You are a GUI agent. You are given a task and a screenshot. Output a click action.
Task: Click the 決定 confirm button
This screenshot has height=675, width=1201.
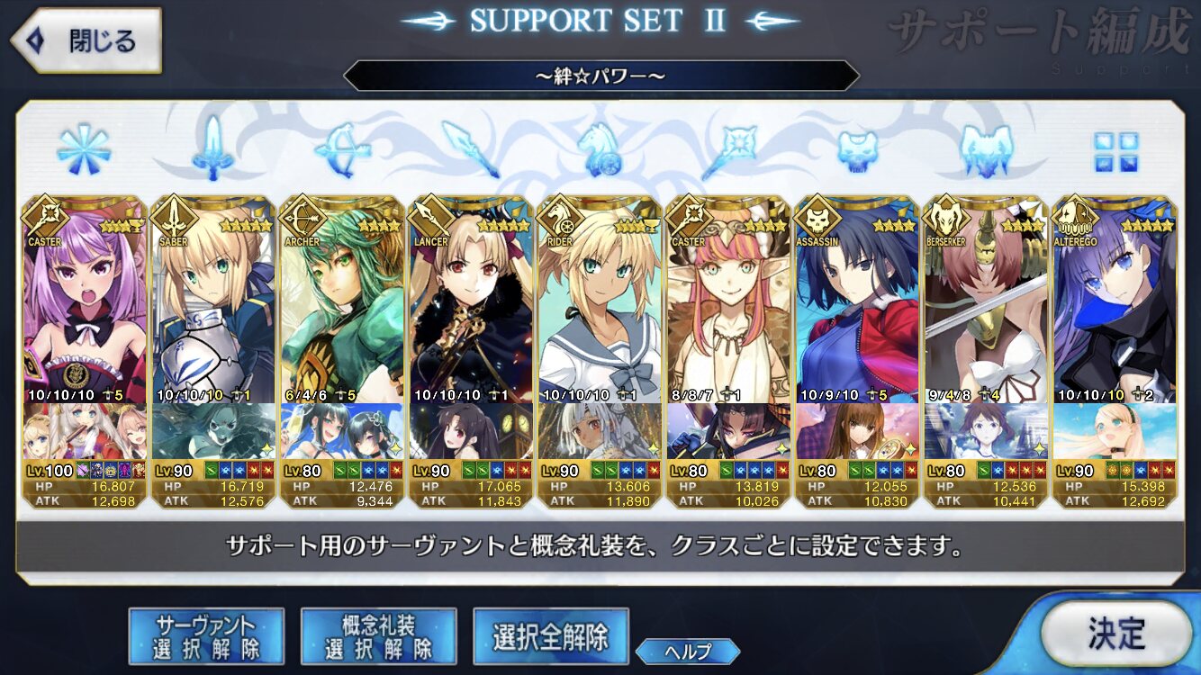point(1116,634)
